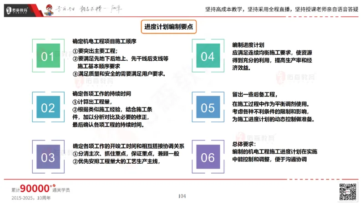This screenshot has width=364, height=204.
Task: Click page number 104
Action: (182, 196)
